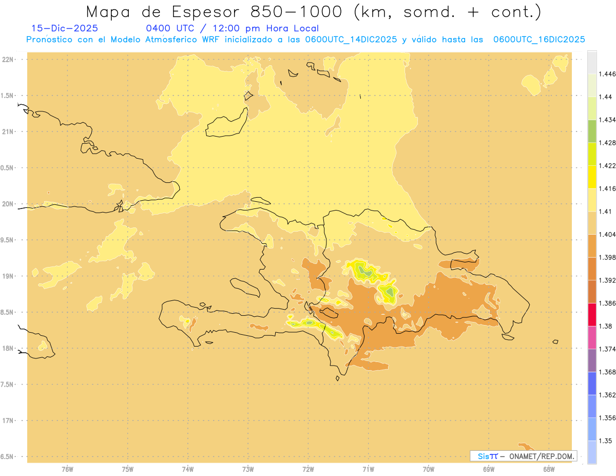Viewport: 616px width, 476px height.
Task: Click the longitude label "76W"
Action: coord(67,469)
